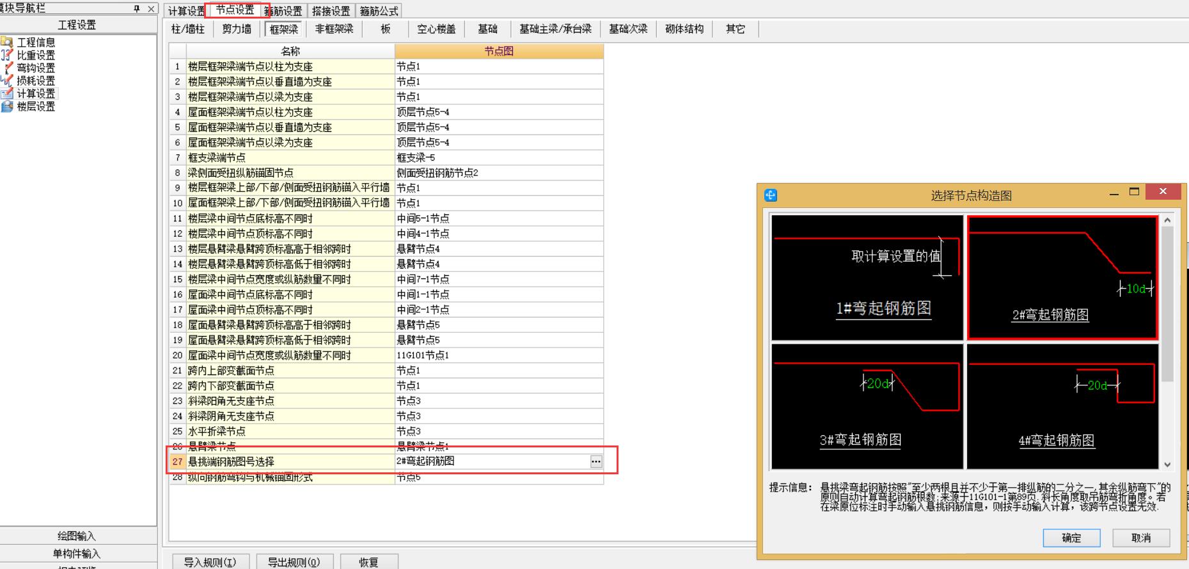Image resolution: width=1189 pixels, height=569 pixels.
Task: Select the 砌体结构 component tab
Action: 684,29
